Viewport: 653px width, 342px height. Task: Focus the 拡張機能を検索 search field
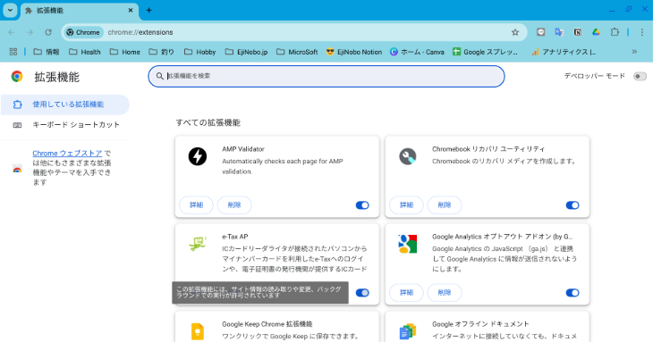point(326,76)
